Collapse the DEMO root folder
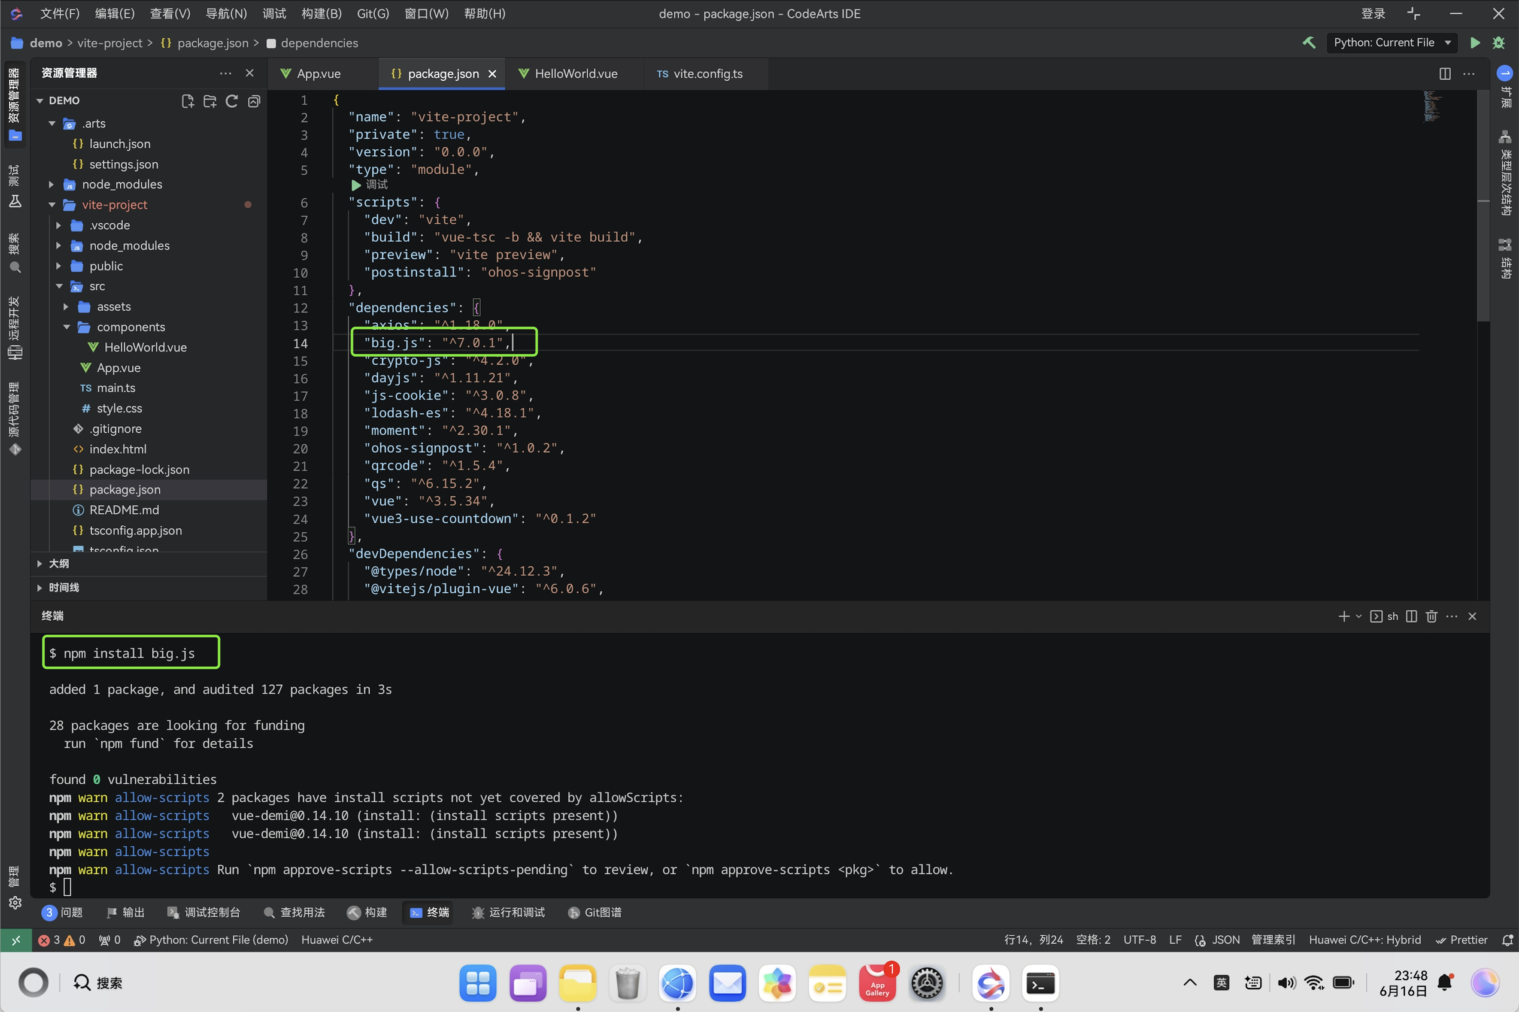This screenshot has width=1519, height=1012. click(x=40, y=101)
